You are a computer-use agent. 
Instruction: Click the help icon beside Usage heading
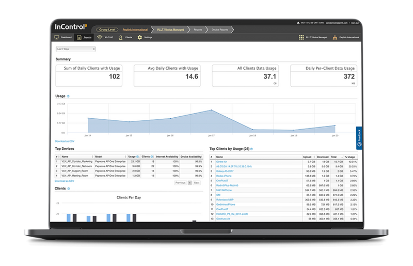click(68, 96)
